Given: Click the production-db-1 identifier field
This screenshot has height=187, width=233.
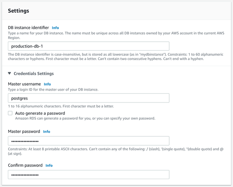Looking at the screenshot, I should pos(89,46).
